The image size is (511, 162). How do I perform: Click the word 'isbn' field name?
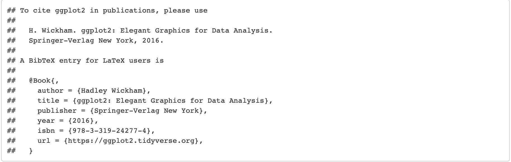tap(46, 131)
